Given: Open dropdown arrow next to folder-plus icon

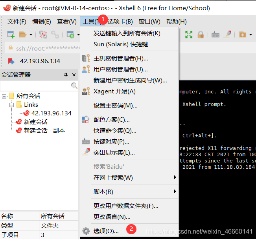Looking at the screenshot, I should [x=250, y=35].
